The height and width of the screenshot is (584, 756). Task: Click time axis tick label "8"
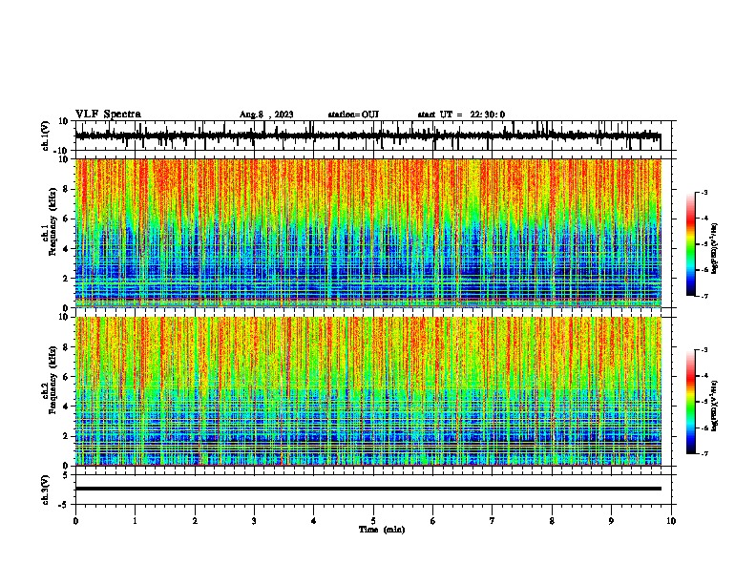pyautogui.click(x=552, y=521)
